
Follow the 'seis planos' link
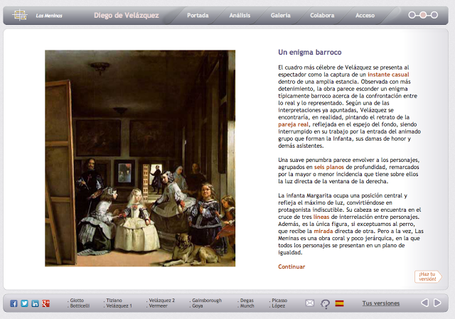328,167
